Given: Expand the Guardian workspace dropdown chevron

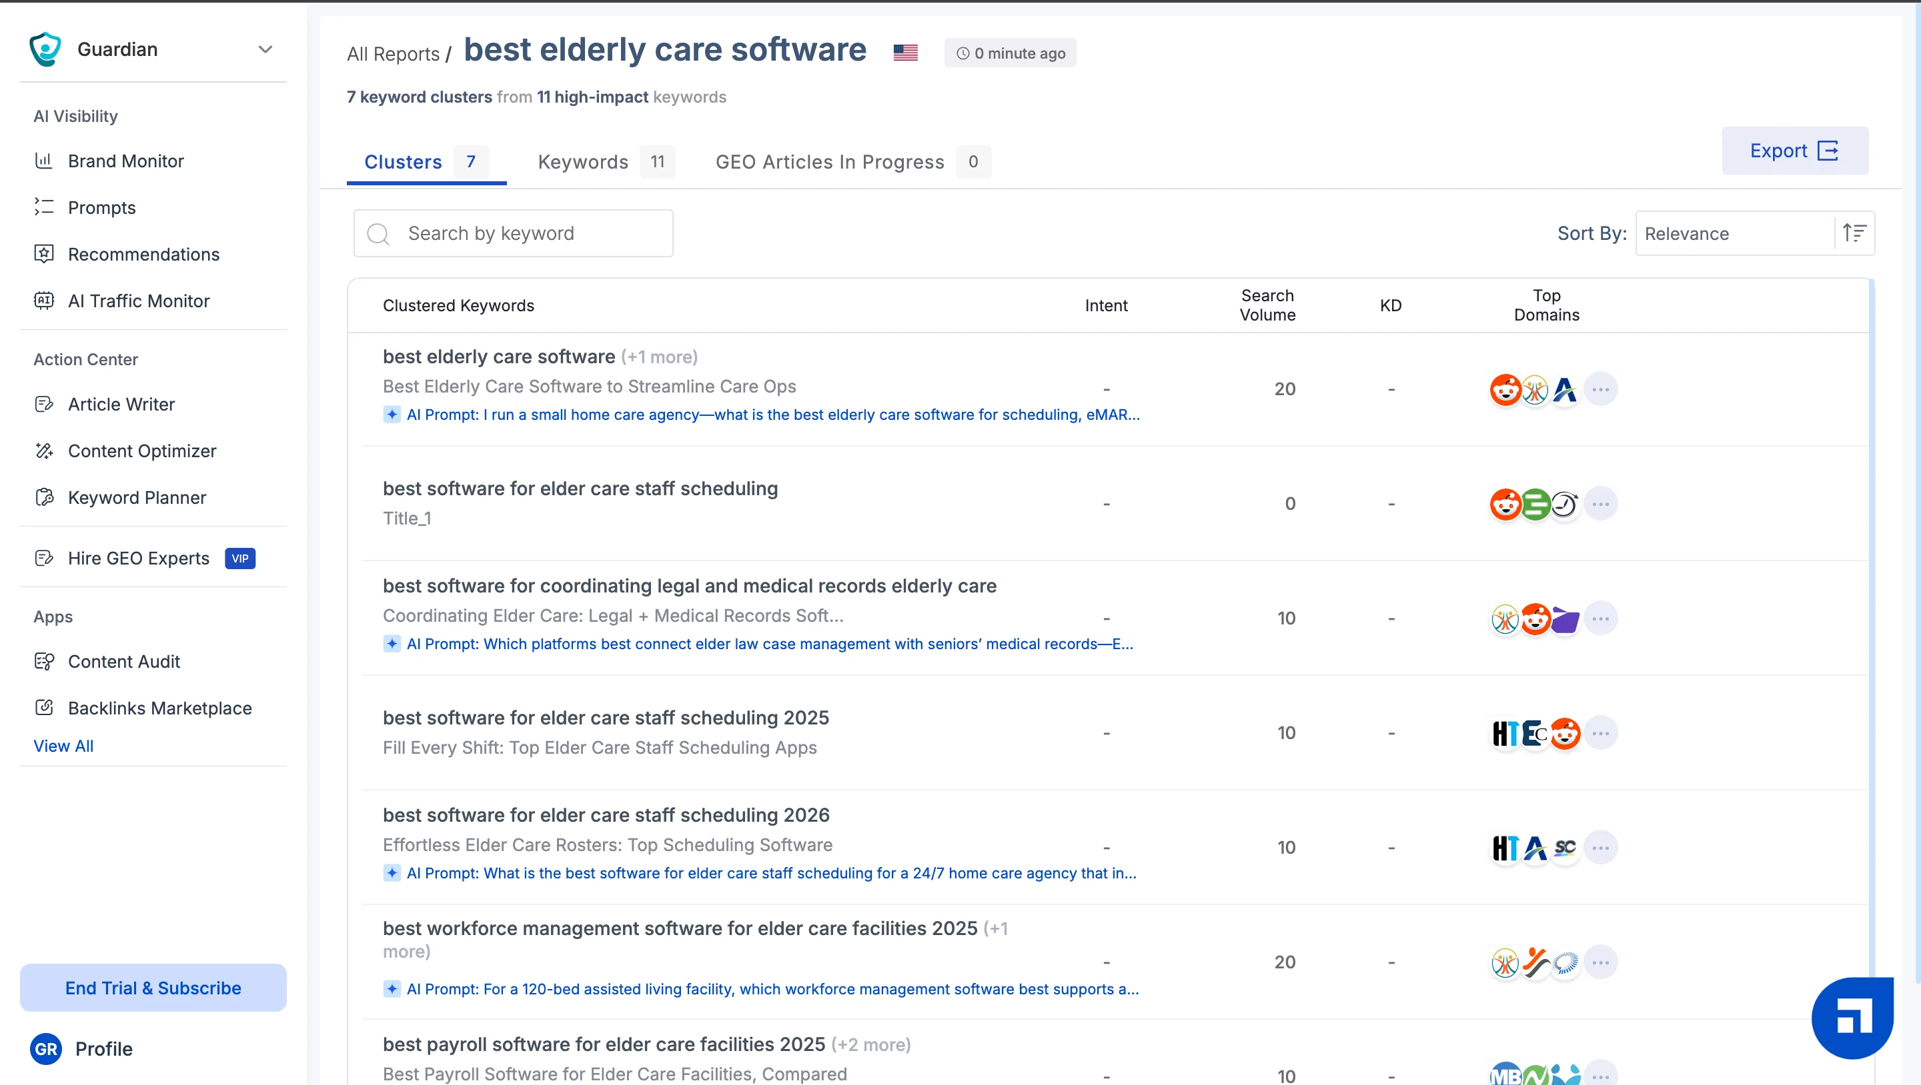Looking at the screenshot, I should coord(265,49).
